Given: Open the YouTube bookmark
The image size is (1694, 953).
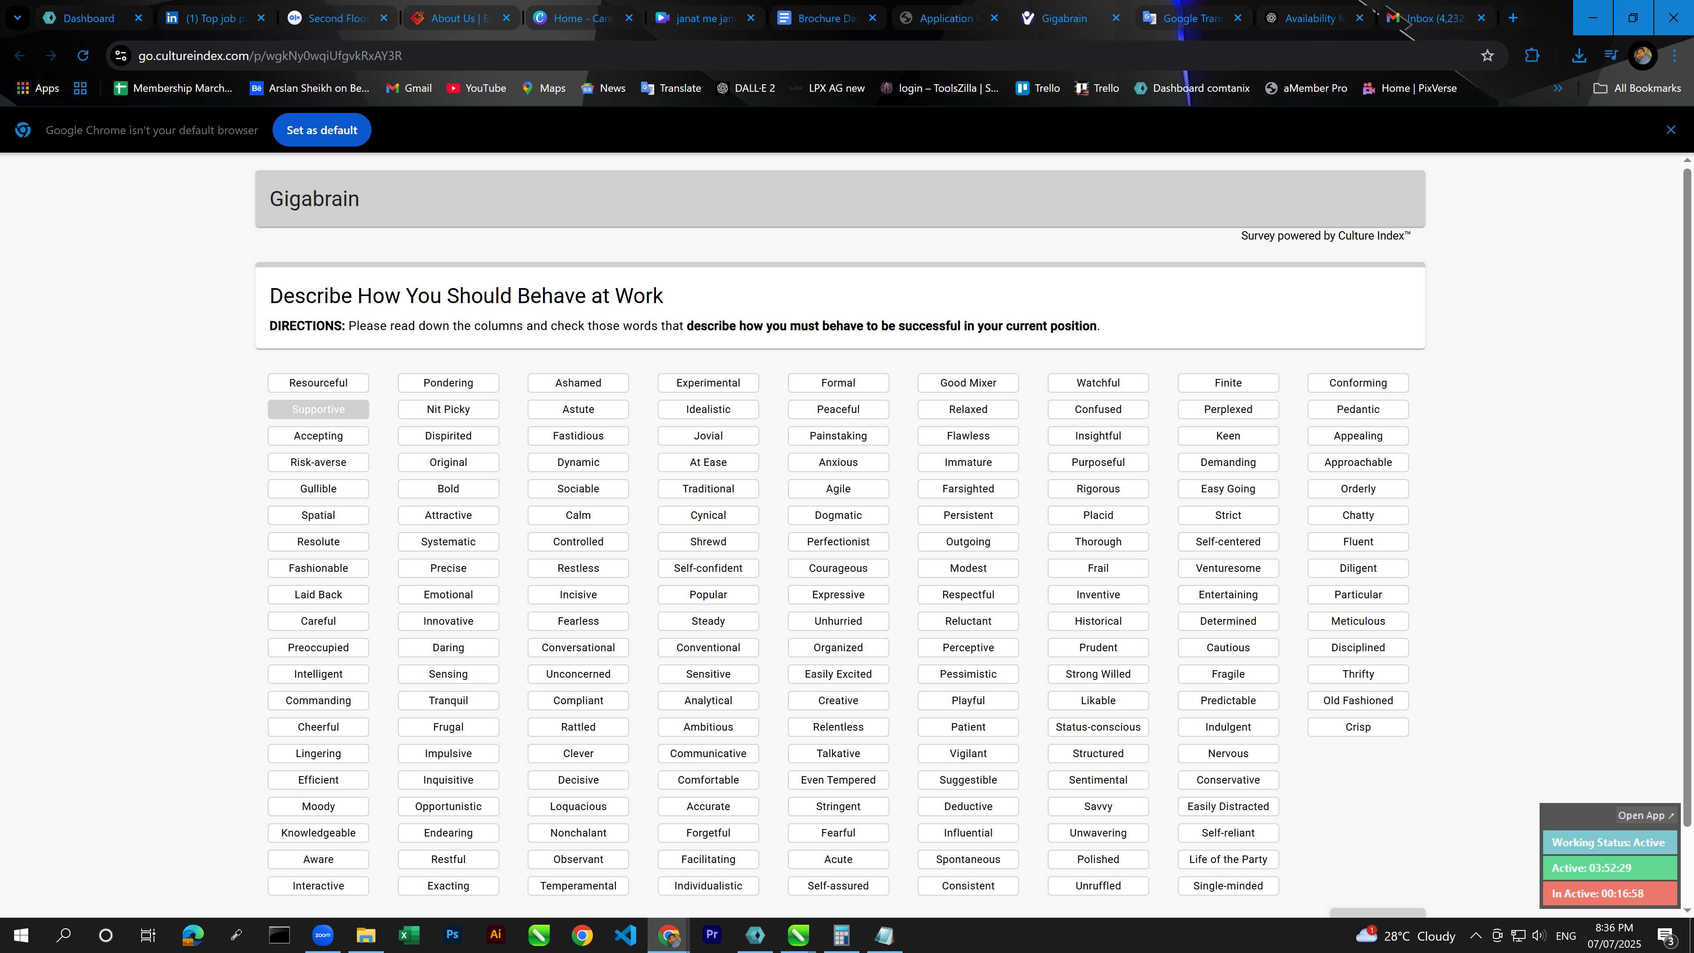Looking at the screenshot, I should click(476, 88).
